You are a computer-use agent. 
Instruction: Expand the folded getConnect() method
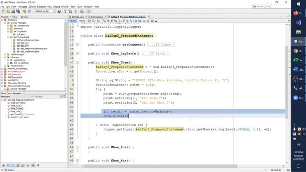(x=77, y=44)
